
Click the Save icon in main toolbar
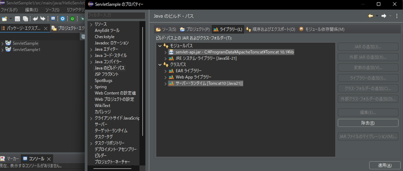pyautogui.click(x=17, y=19)
